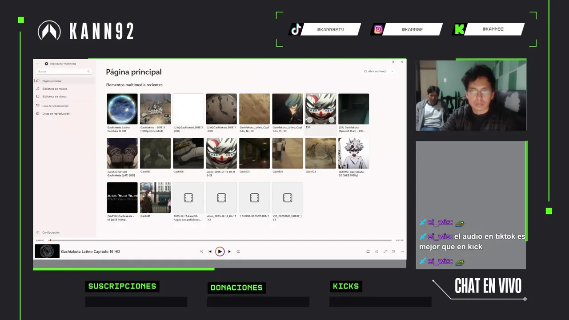Switch to full screen mode icon
569x320 pixels.
pyautogui.click(x=385, y=252)
